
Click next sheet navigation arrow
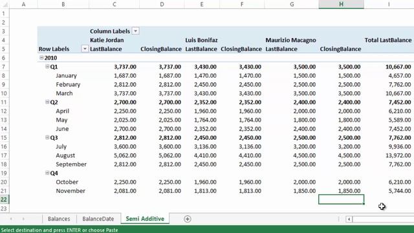[23, 219]
